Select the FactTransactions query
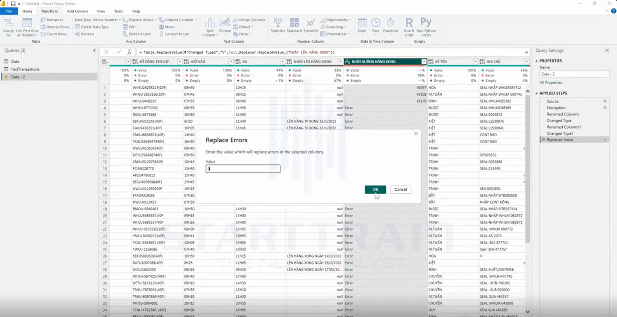Image resolution: width=617 pixels, height=317 pixels. coord(49,69)
